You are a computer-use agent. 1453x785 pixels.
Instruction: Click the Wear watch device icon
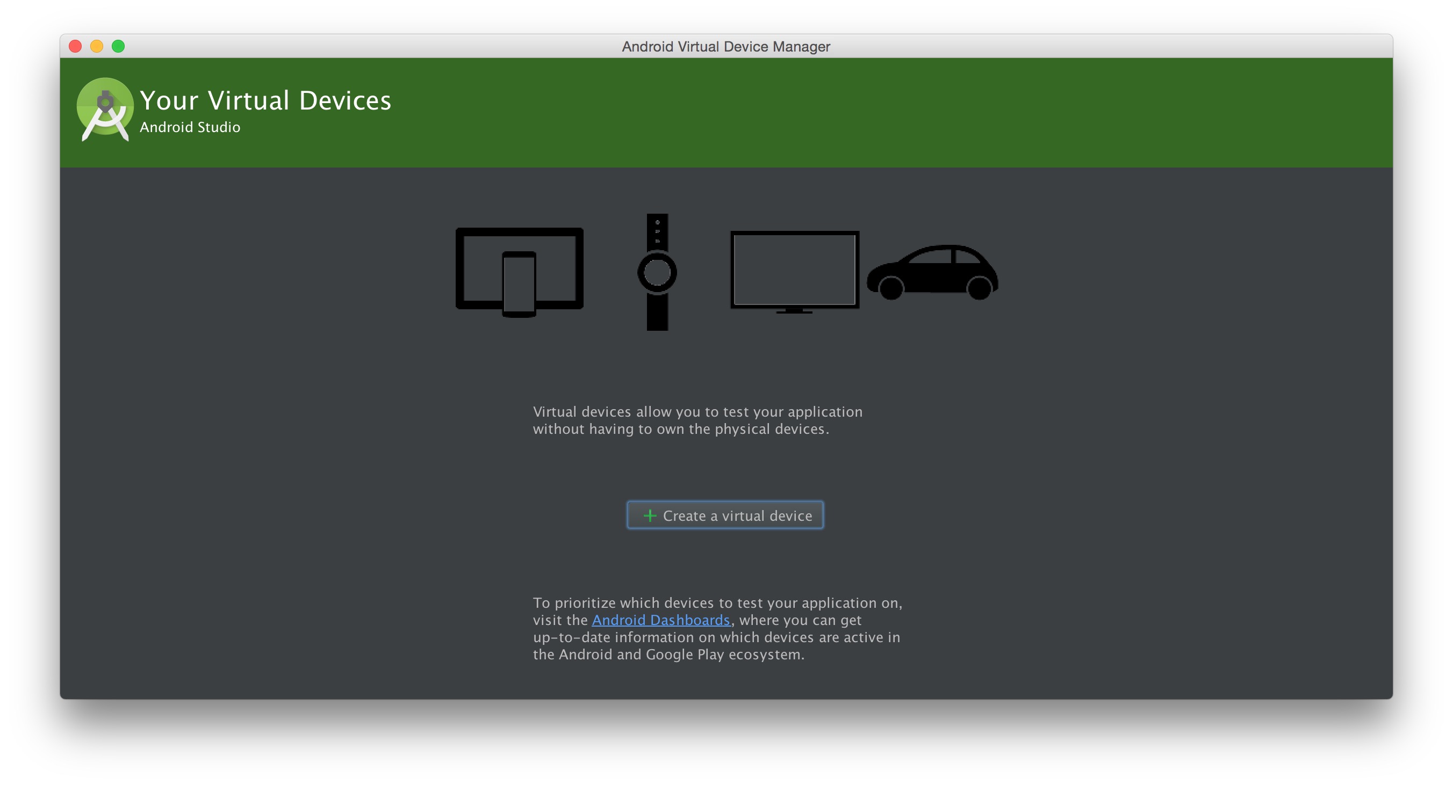(x=657, y=272)
